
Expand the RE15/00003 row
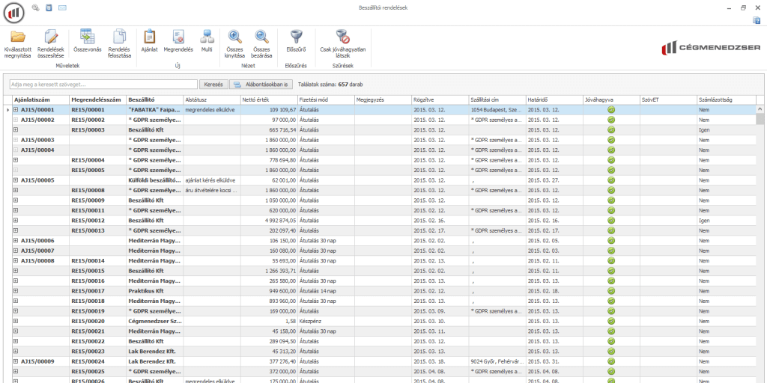pyautogui.click(x=16, y=129)
